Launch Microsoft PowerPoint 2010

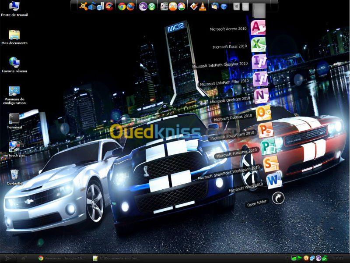(x=266, y=130)
